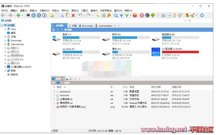Click the red X Delete icon
Viewport: 216px width, 135px height.
pos(73,15)
